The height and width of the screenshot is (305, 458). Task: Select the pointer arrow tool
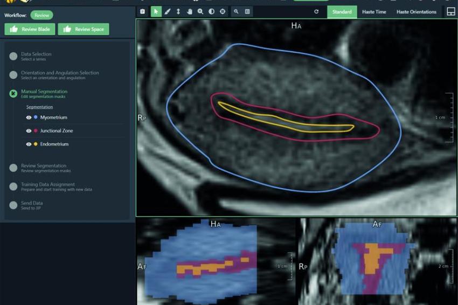156,12
